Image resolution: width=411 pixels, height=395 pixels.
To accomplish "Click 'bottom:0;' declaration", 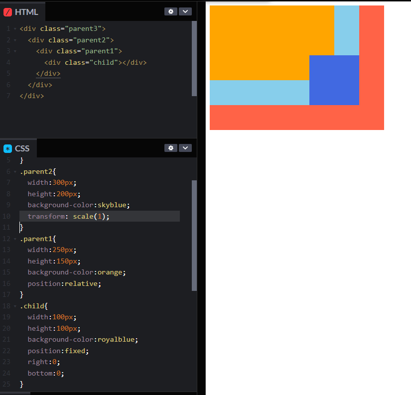I will (x=46, y=373).
